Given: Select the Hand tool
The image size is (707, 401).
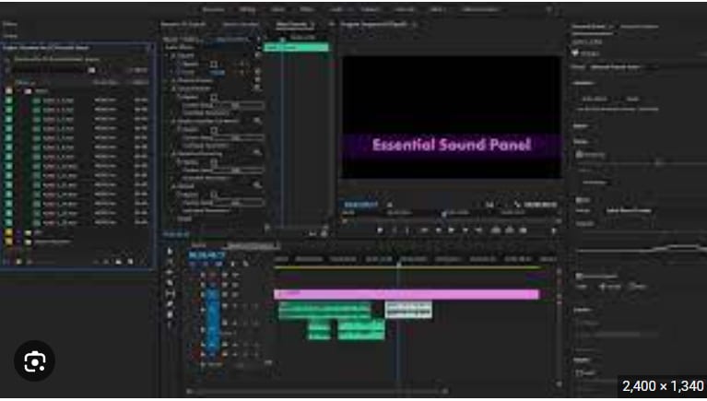Looking at the screenshot, I should [x=170, y=314].
